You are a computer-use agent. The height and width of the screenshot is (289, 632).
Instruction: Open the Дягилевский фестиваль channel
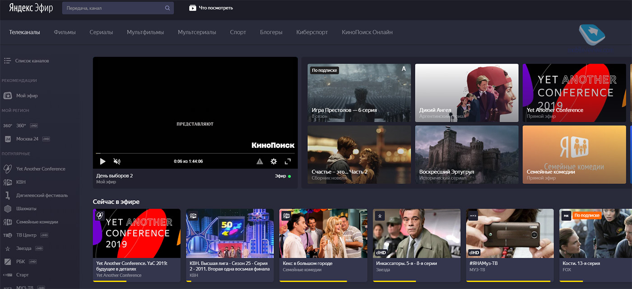36,196
